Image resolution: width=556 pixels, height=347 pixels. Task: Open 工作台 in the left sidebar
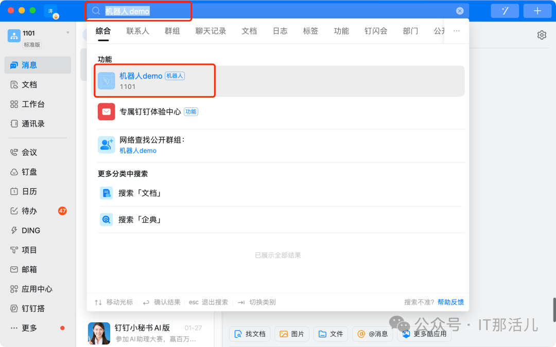[38, 104]
